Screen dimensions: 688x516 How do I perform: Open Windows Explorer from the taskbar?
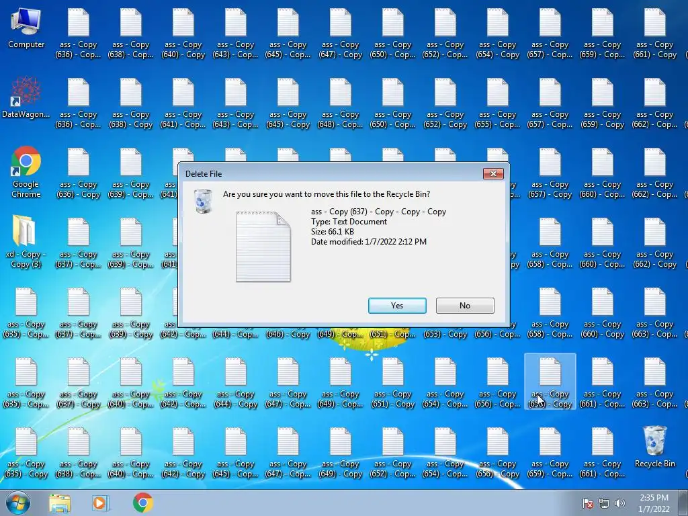point(60,503)
